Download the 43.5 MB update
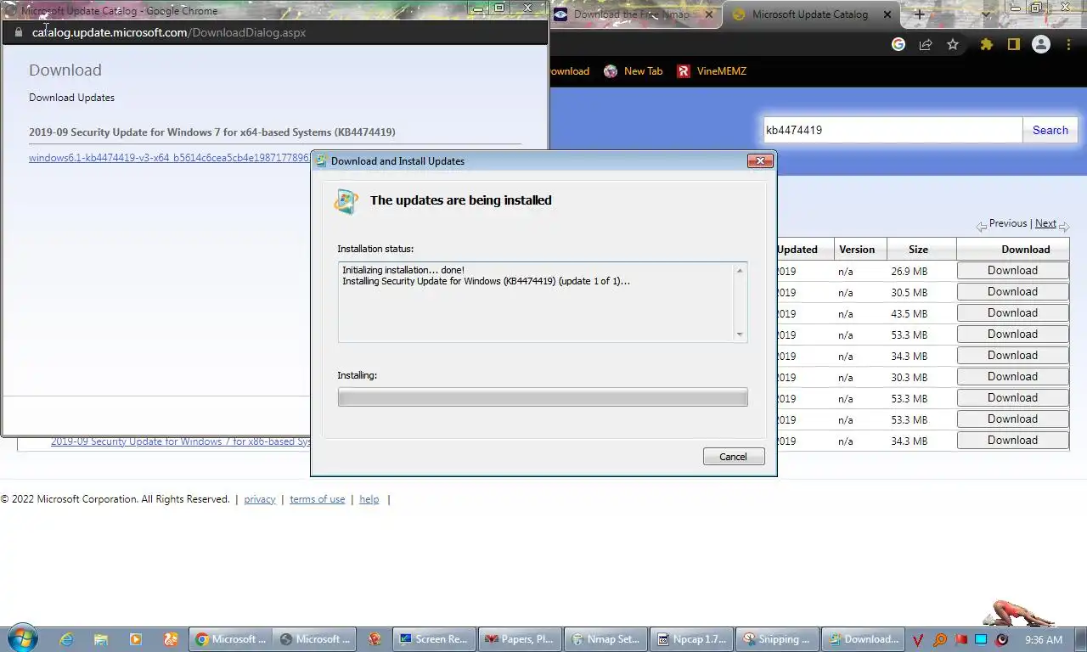Viewport: 1087px width, 652px height. (1012, 313)
